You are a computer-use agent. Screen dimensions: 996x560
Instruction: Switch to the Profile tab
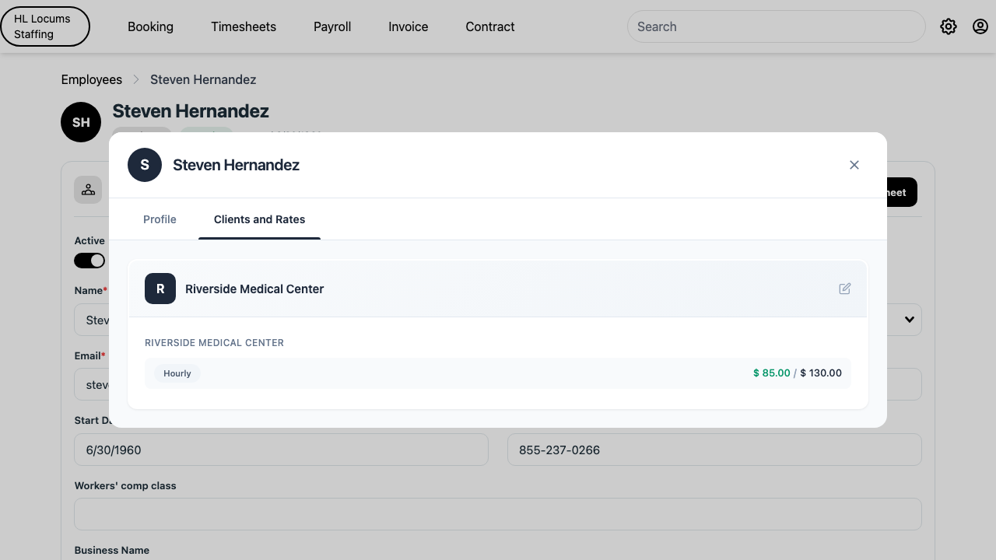[160, 219]
